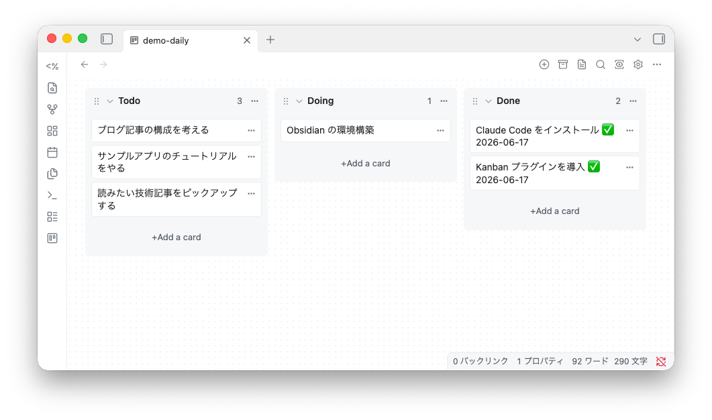This screenshot has width=712, height=420.
Task: Add a card to Done list
Action: (554, 211)
